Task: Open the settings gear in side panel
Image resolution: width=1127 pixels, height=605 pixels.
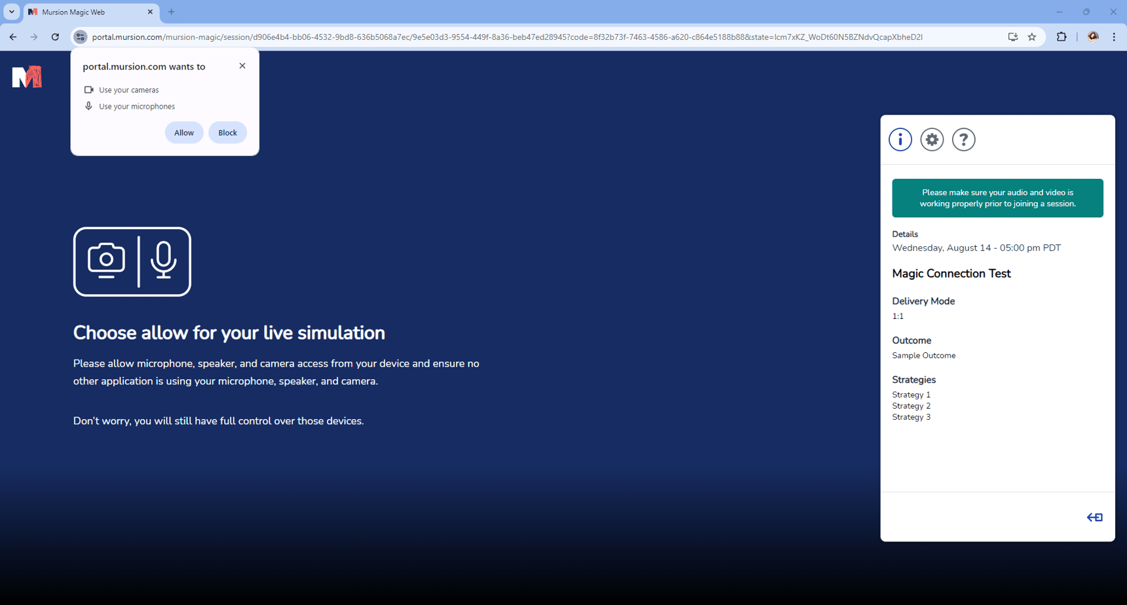Action: tap(931, 139)
